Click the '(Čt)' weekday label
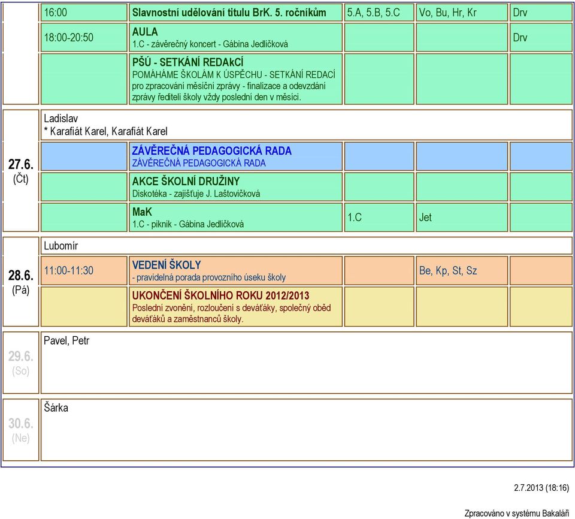575x519 pixels. [x=20, y=179]
